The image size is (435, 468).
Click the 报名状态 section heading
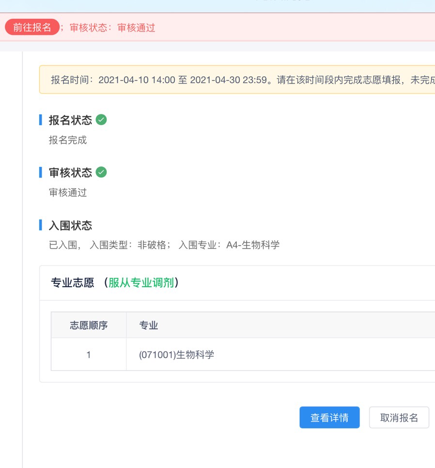point(70,120)
